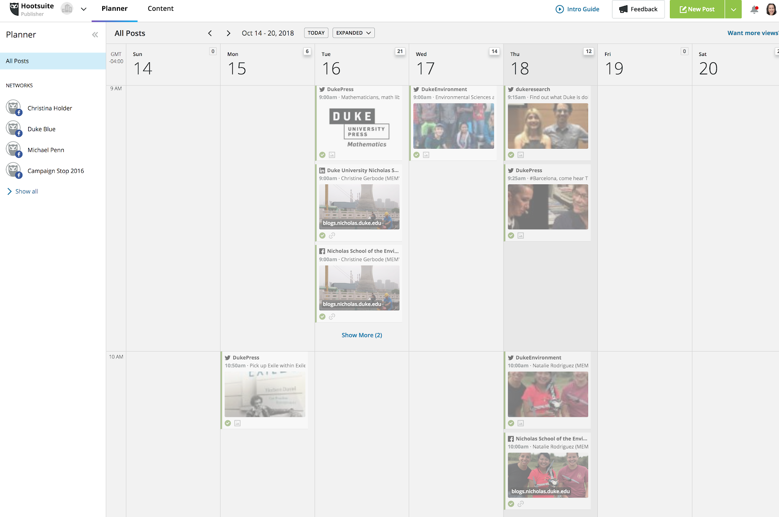Create a post with New Post
779x517 pixels.
point(697,9)
